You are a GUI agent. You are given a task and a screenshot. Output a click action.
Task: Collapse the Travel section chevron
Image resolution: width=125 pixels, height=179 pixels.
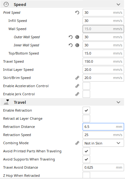coord(118,102)
